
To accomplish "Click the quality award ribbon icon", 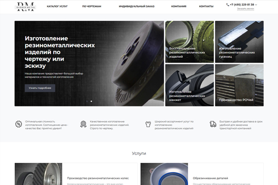I will coord(83,124).
